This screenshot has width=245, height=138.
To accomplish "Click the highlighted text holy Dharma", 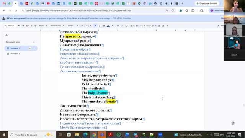I will tap(98, 93).
